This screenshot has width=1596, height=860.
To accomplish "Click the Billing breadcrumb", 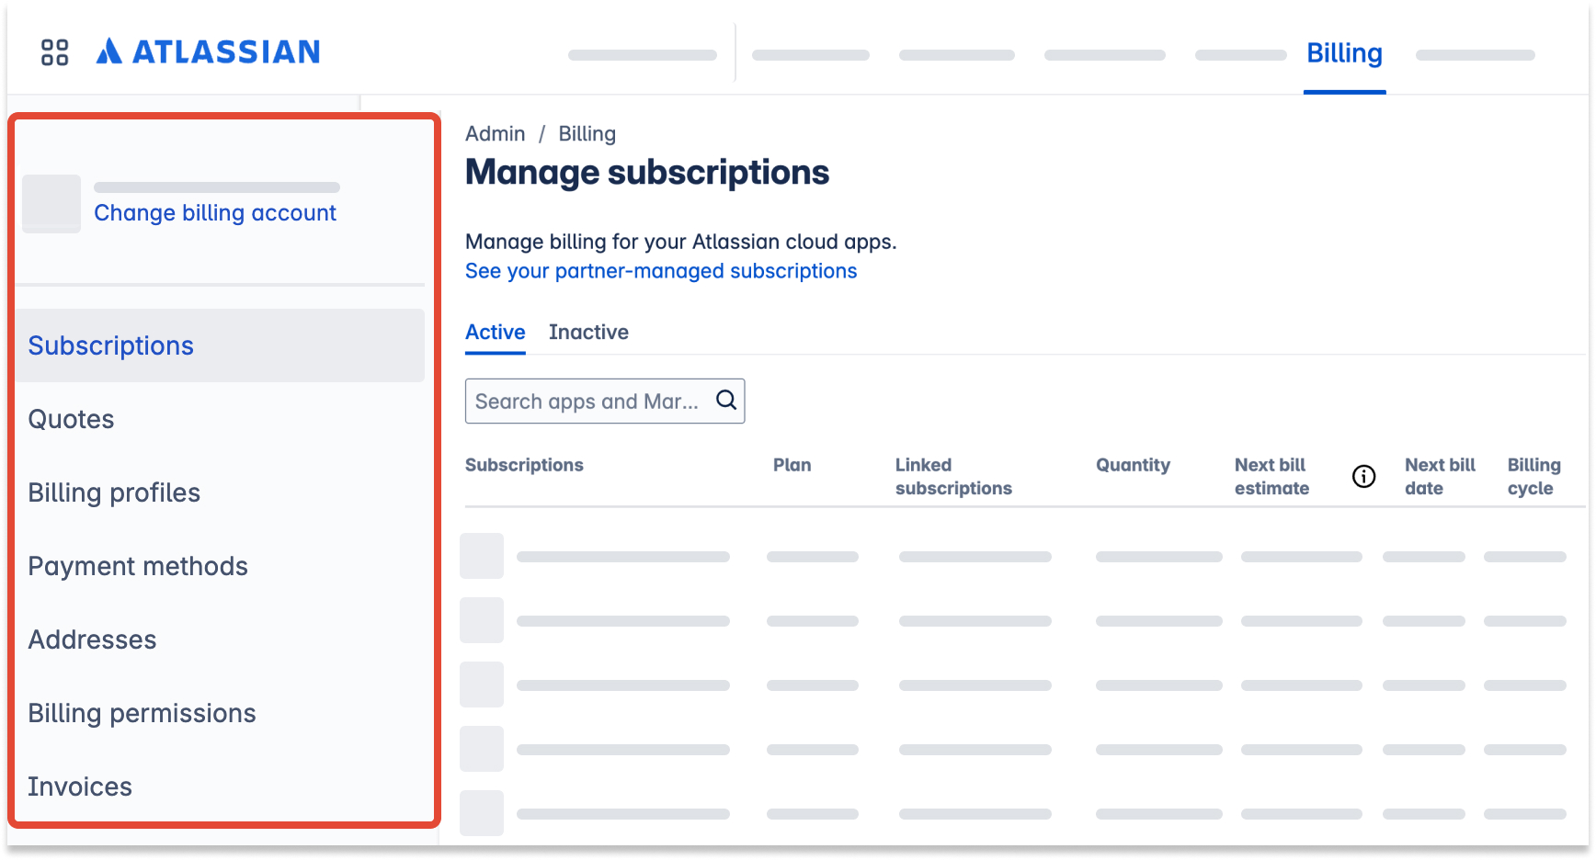I will (587, 133).
